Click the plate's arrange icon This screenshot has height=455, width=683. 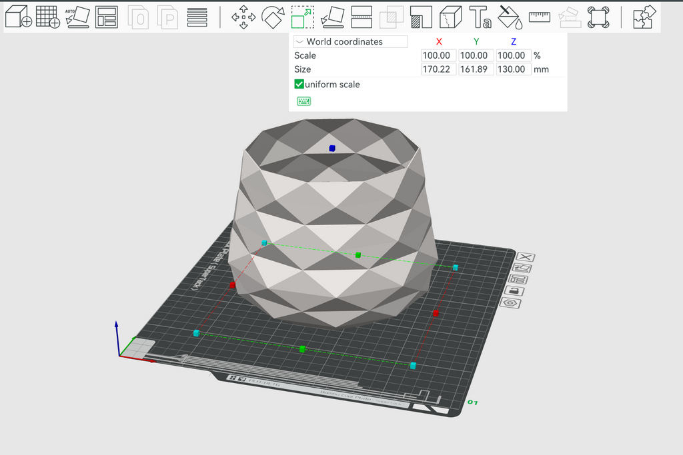click(x=519, y=280)
